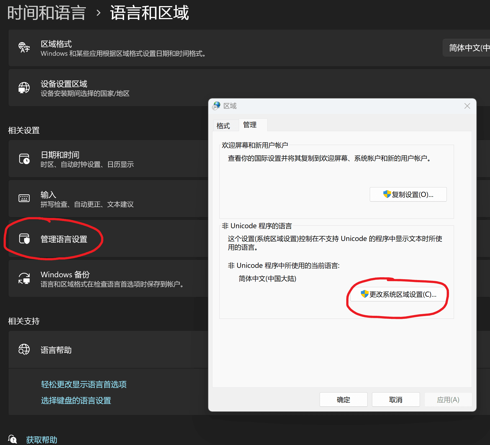
Task: Select the 管理 tab
Action: (250, 125)
